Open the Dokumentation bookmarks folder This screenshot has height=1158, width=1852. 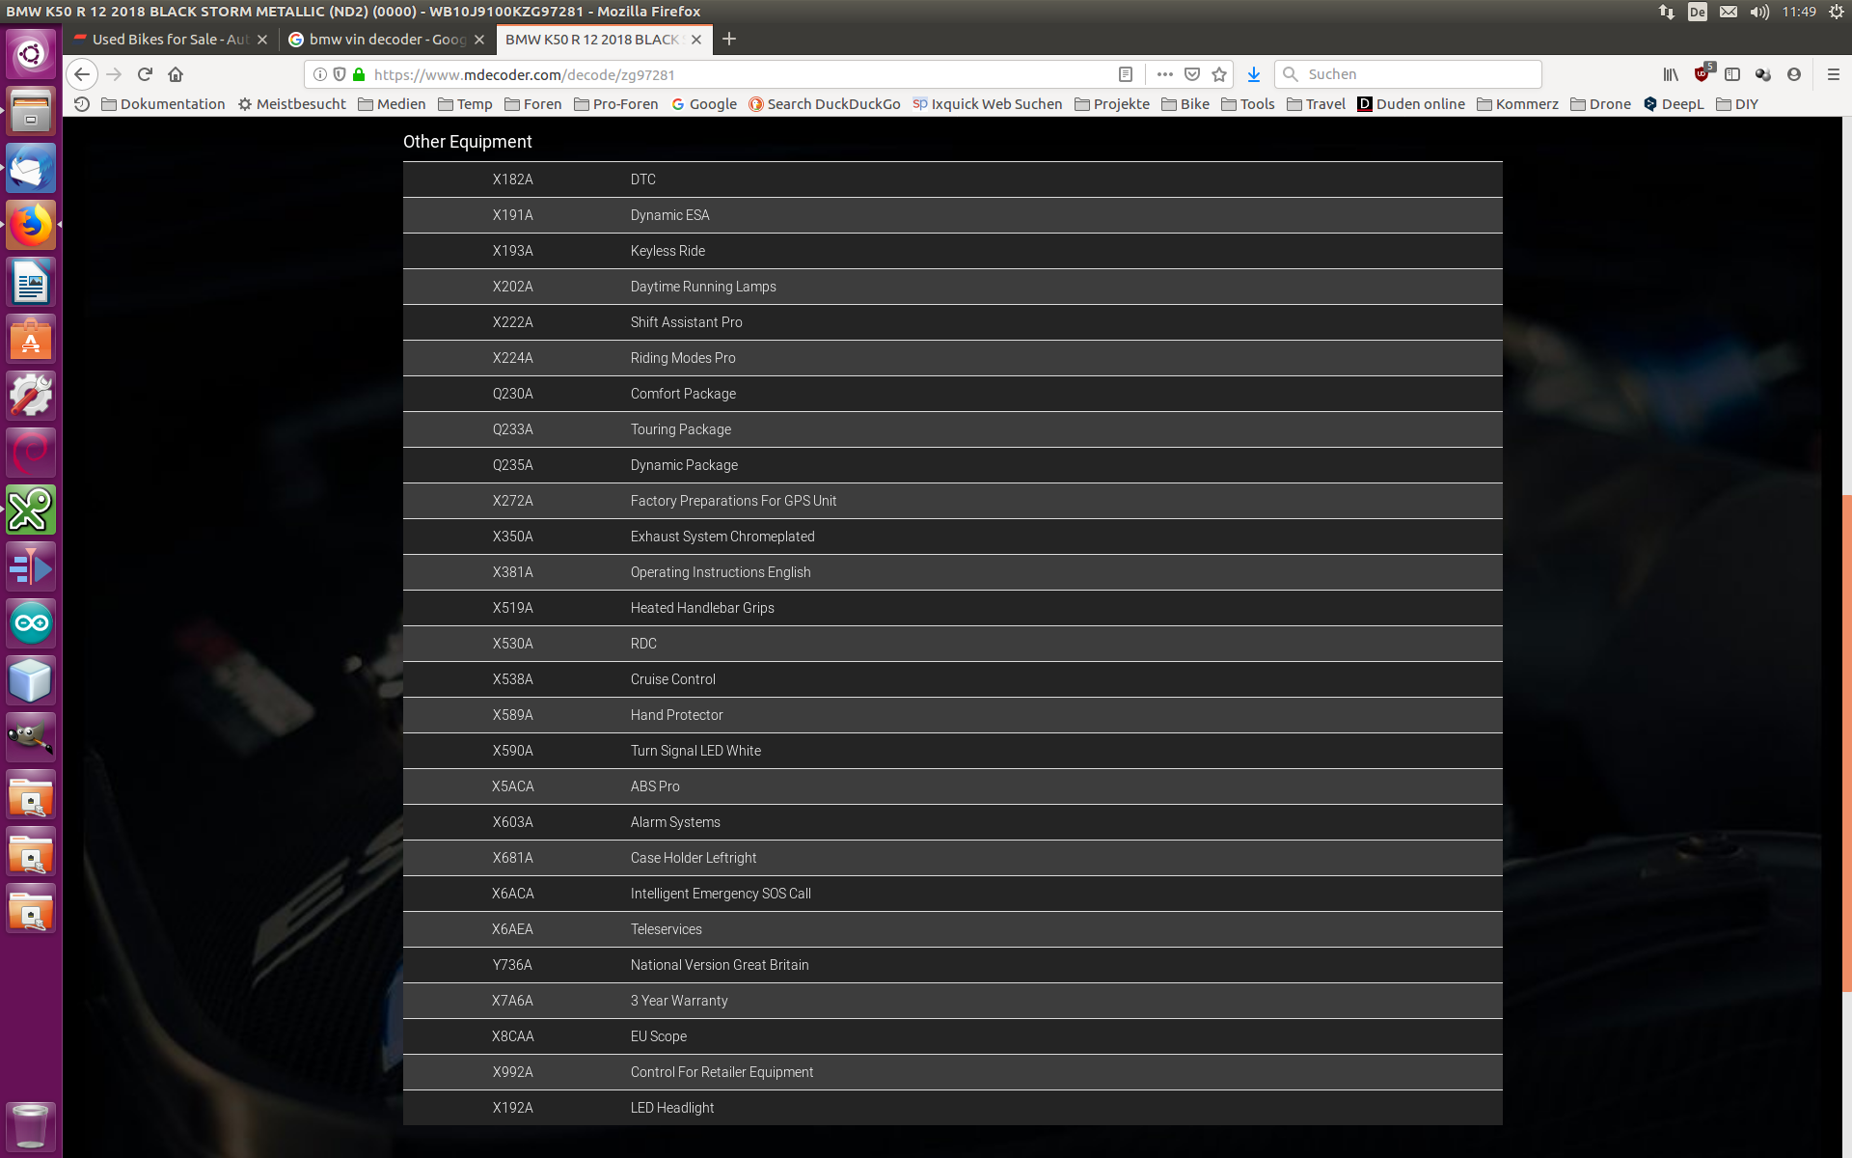pyautogui.click(x=163, y=104)
